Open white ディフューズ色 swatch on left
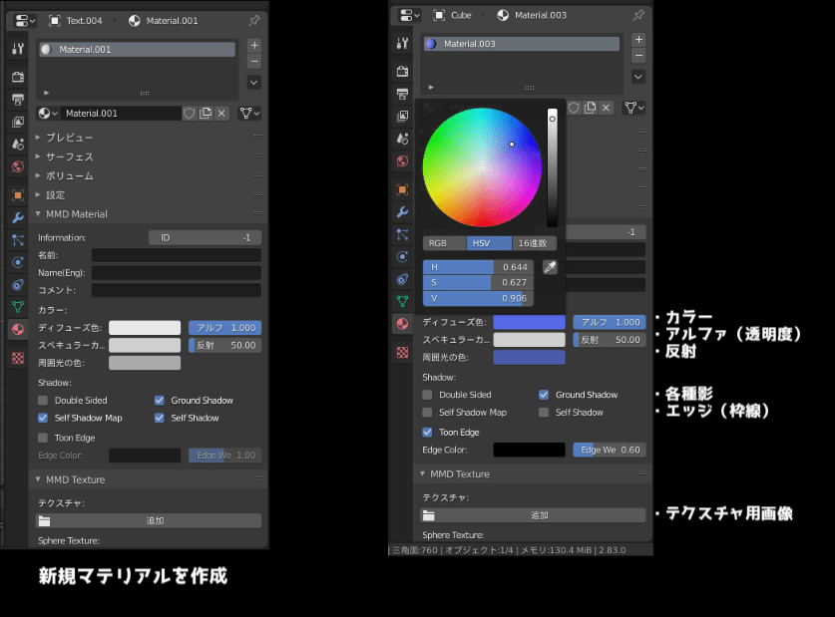This screenshot has width=835, height=617. (x=145, y=328)
